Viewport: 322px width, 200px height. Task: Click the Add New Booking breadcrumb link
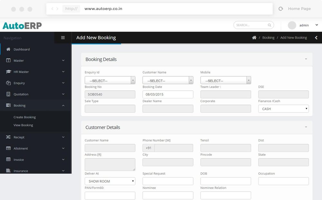294,38
